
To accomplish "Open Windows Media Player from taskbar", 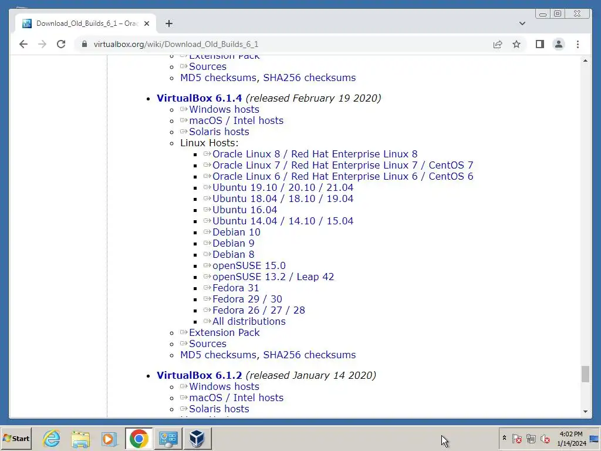I will (x=109, y=438).
